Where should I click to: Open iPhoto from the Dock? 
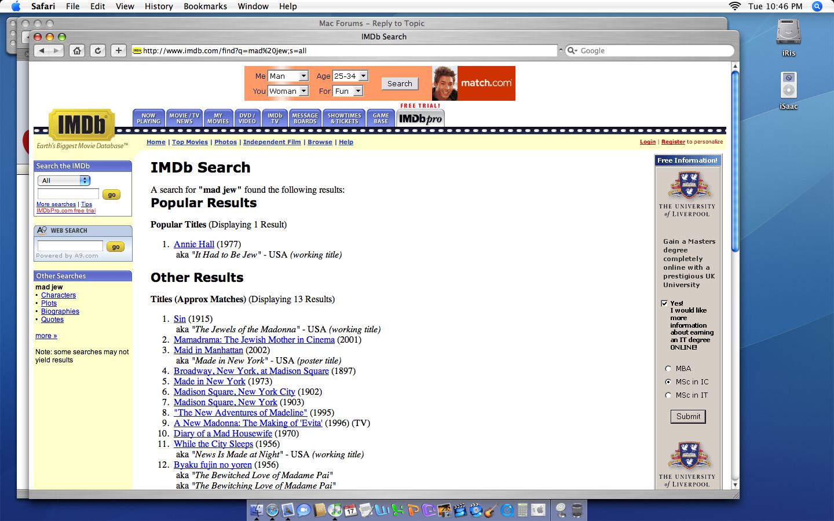tap(444, 510)
